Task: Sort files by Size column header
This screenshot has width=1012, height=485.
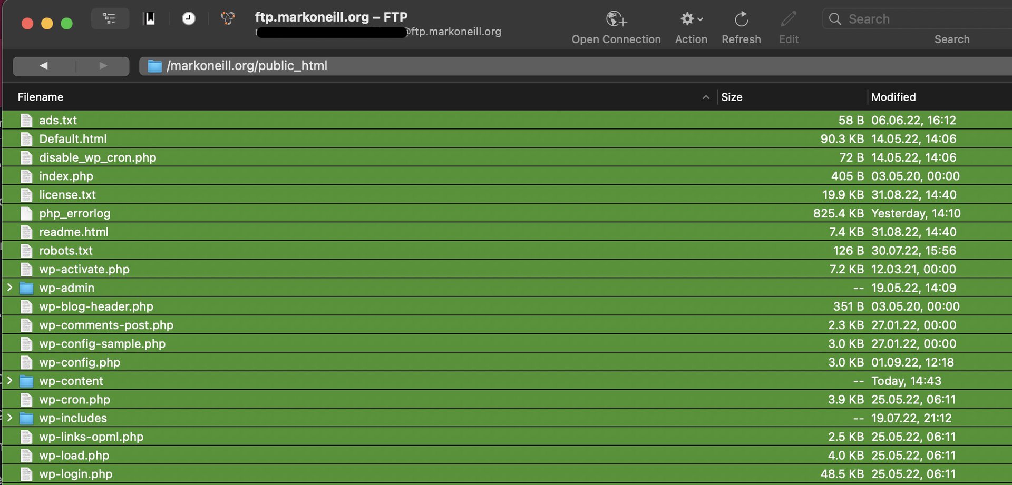Action: tap(732, 97)
